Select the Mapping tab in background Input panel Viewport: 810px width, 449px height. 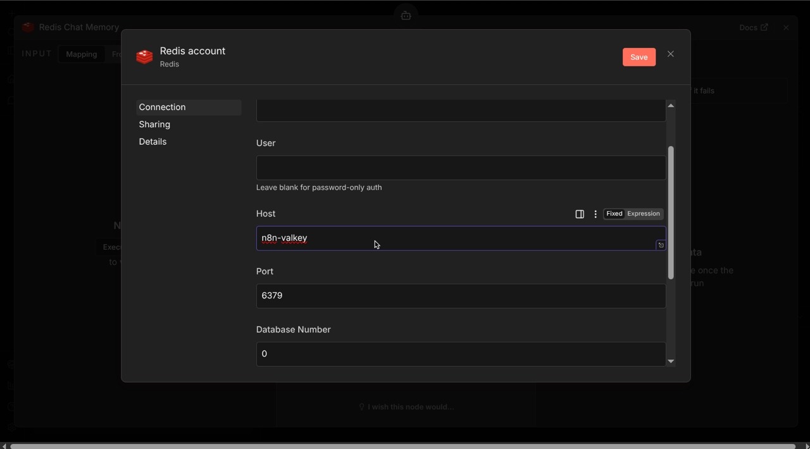point(82,54)
